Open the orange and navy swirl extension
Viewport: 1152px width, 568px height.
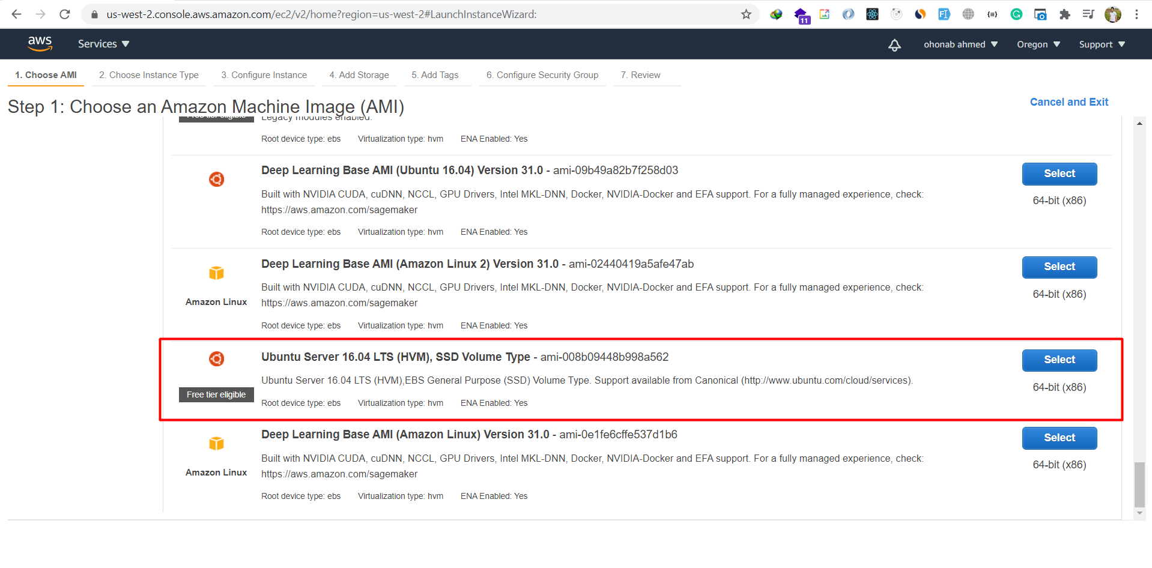pos(920,14)
